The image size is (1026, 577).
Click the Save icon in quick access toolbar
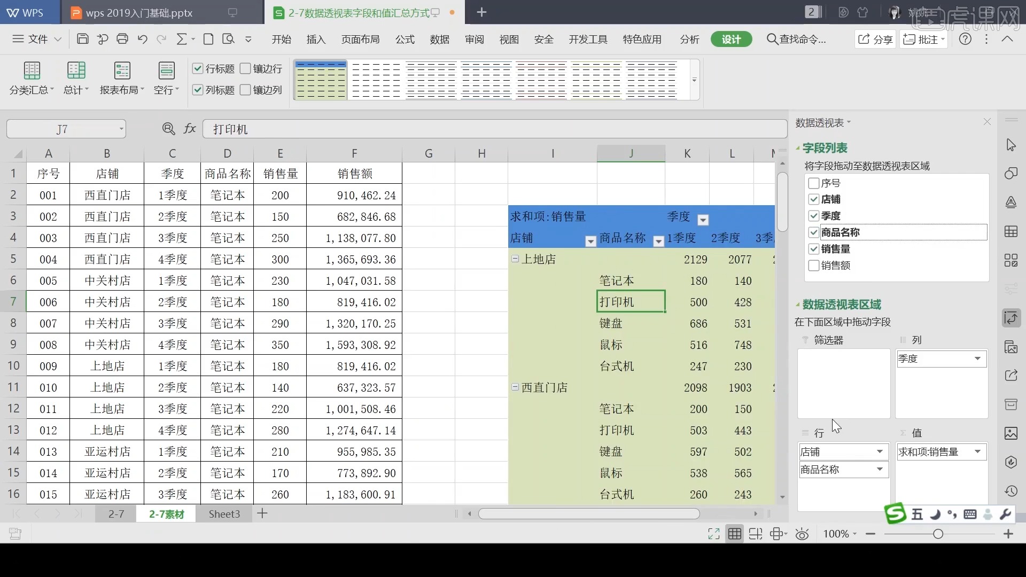click(x=82, y=38)
